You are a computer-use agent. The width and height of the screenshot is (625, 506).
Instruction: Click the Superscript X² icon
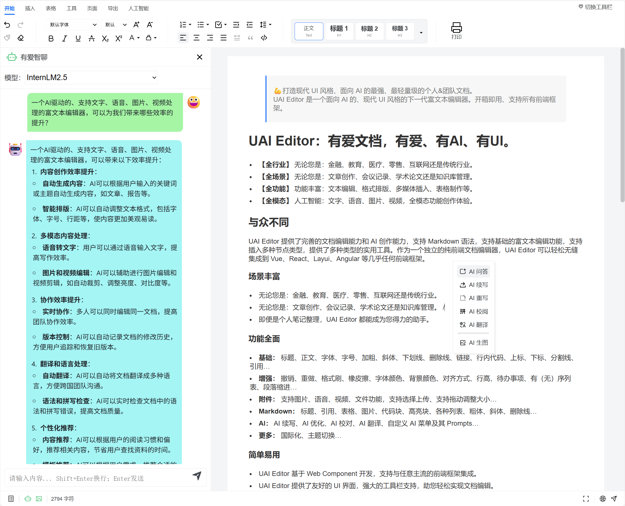[x=119, y=38]
